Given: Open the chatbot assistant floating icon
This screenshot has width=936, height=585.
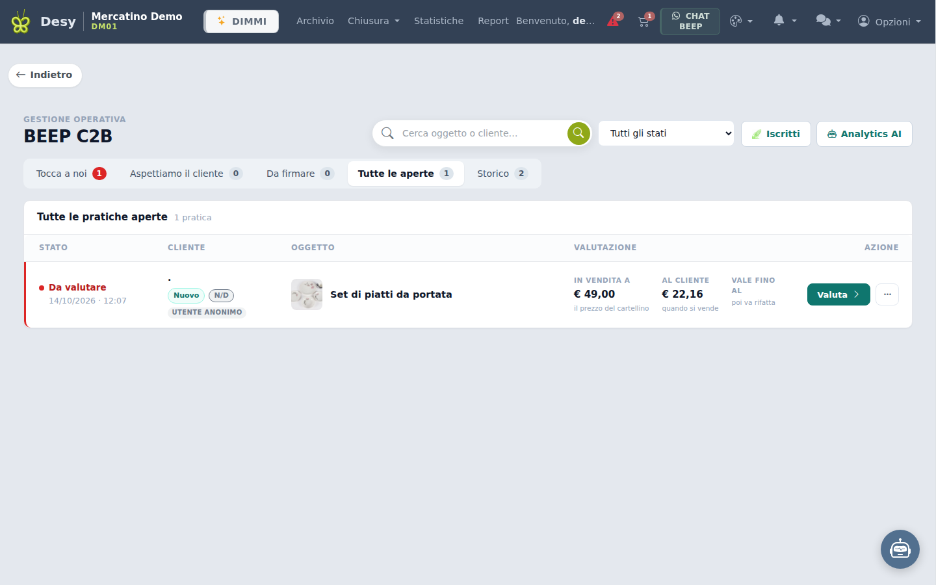Looking at the screenshot, I should pos(900,549).
